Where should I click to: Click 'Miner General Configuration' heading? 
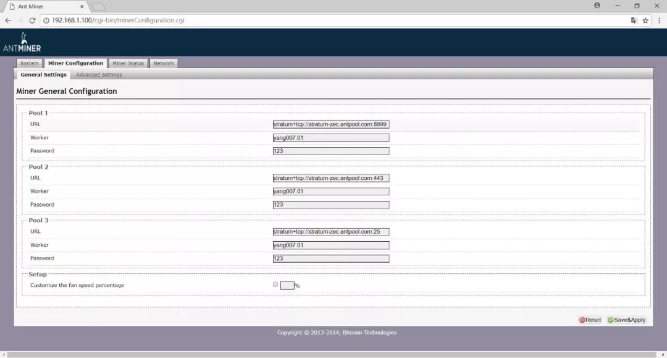pos(66,91)
